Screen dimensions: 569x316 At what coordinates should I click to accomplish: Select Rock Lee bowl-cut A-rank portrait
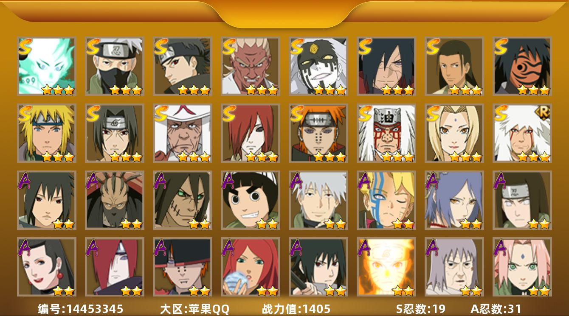[x=251, y=200]
